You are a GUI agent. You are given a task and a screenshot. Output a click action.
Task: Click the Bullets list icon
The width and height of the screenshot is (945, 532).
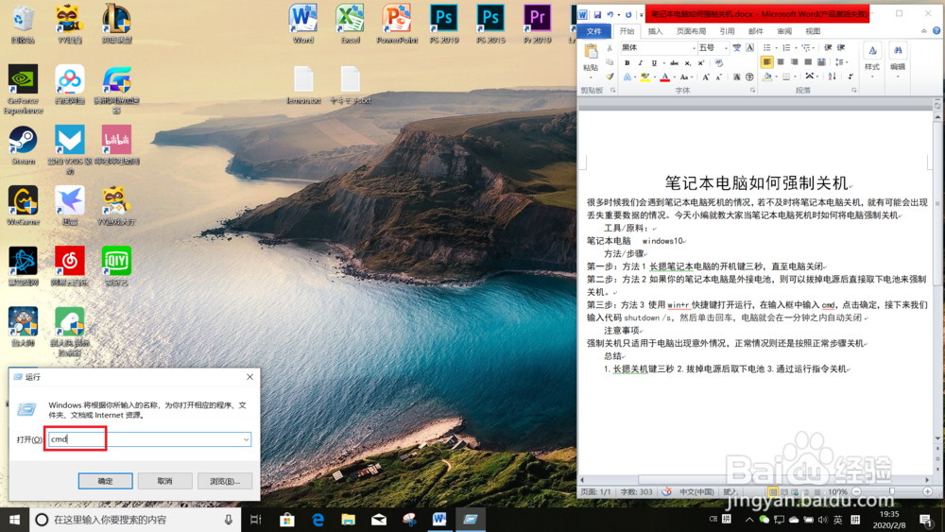(766, 47)
